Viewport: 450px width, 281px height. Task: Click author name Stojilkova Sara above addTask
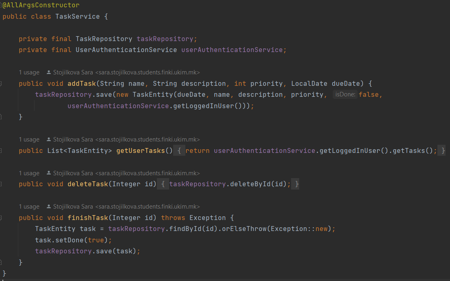tap(73, 72)
